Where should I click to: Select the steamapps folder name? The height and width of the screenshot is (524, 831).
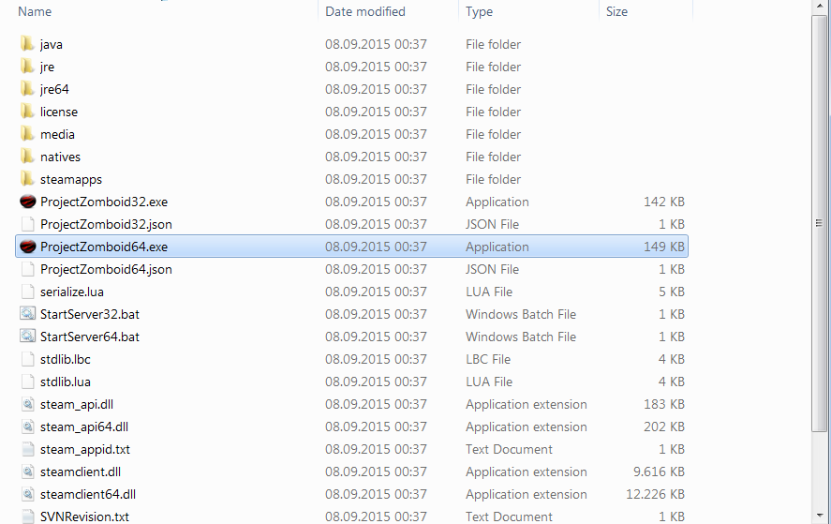[71, 180]
